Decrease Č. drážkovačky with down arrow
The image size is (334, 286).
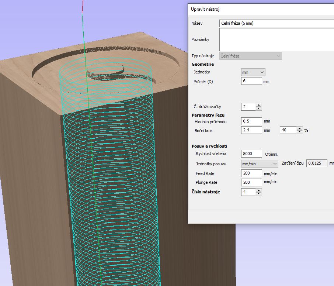point(259,108)
